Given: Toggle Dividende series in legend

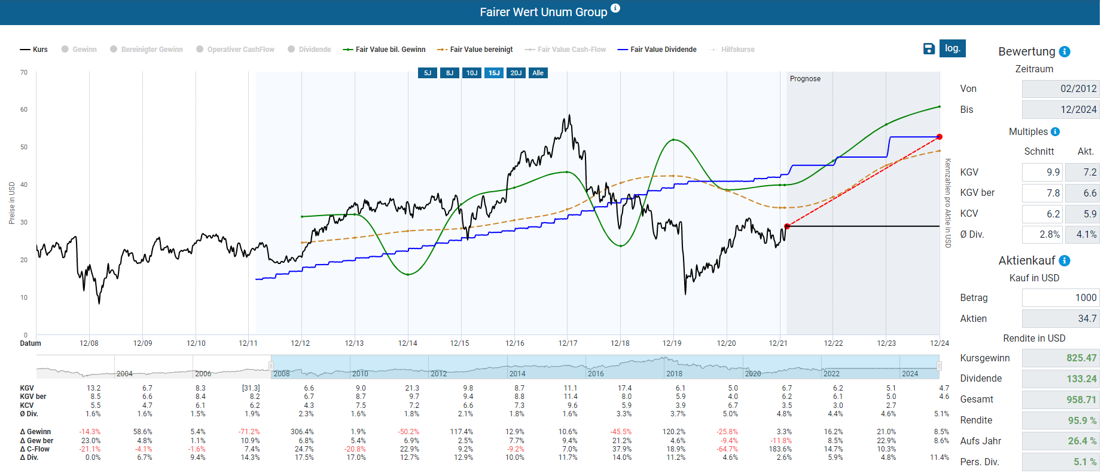Looking at the screenshot, I should [309, 50].
